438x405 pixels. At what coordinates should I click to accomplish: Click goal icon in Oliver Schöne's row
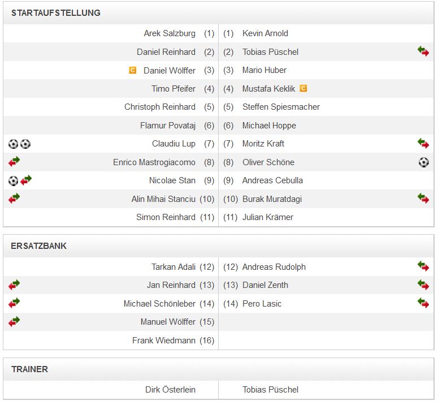point(423,162)
